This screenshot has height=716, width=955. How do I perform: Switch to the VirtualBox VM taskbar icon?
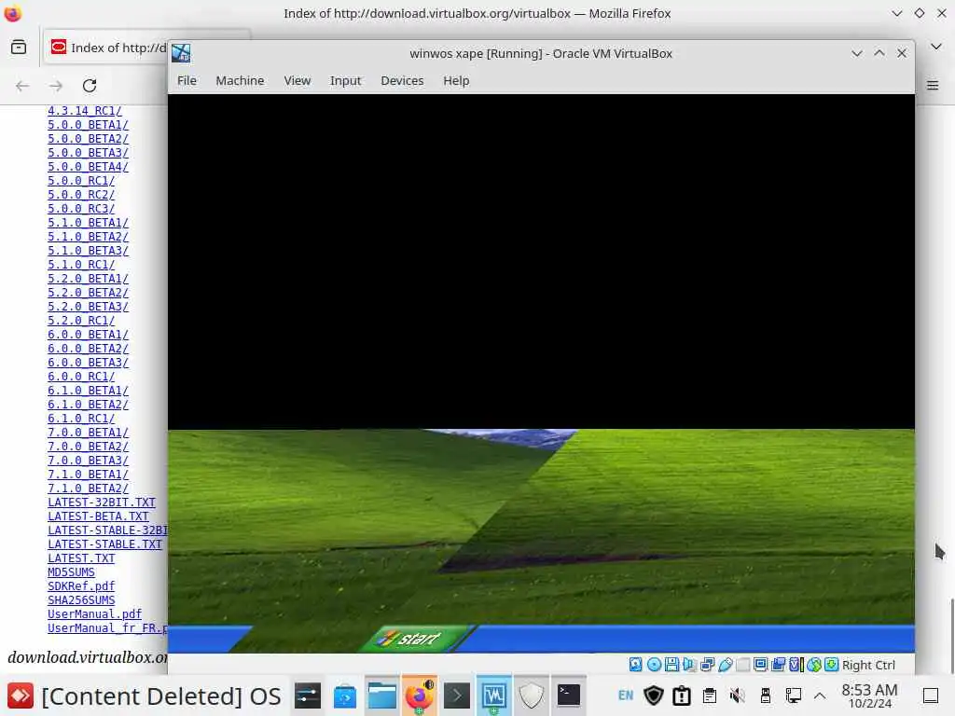(494, 695)
